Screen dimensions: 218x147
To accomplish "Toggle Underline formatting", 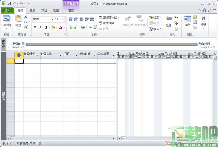I will tap(46, 27).
